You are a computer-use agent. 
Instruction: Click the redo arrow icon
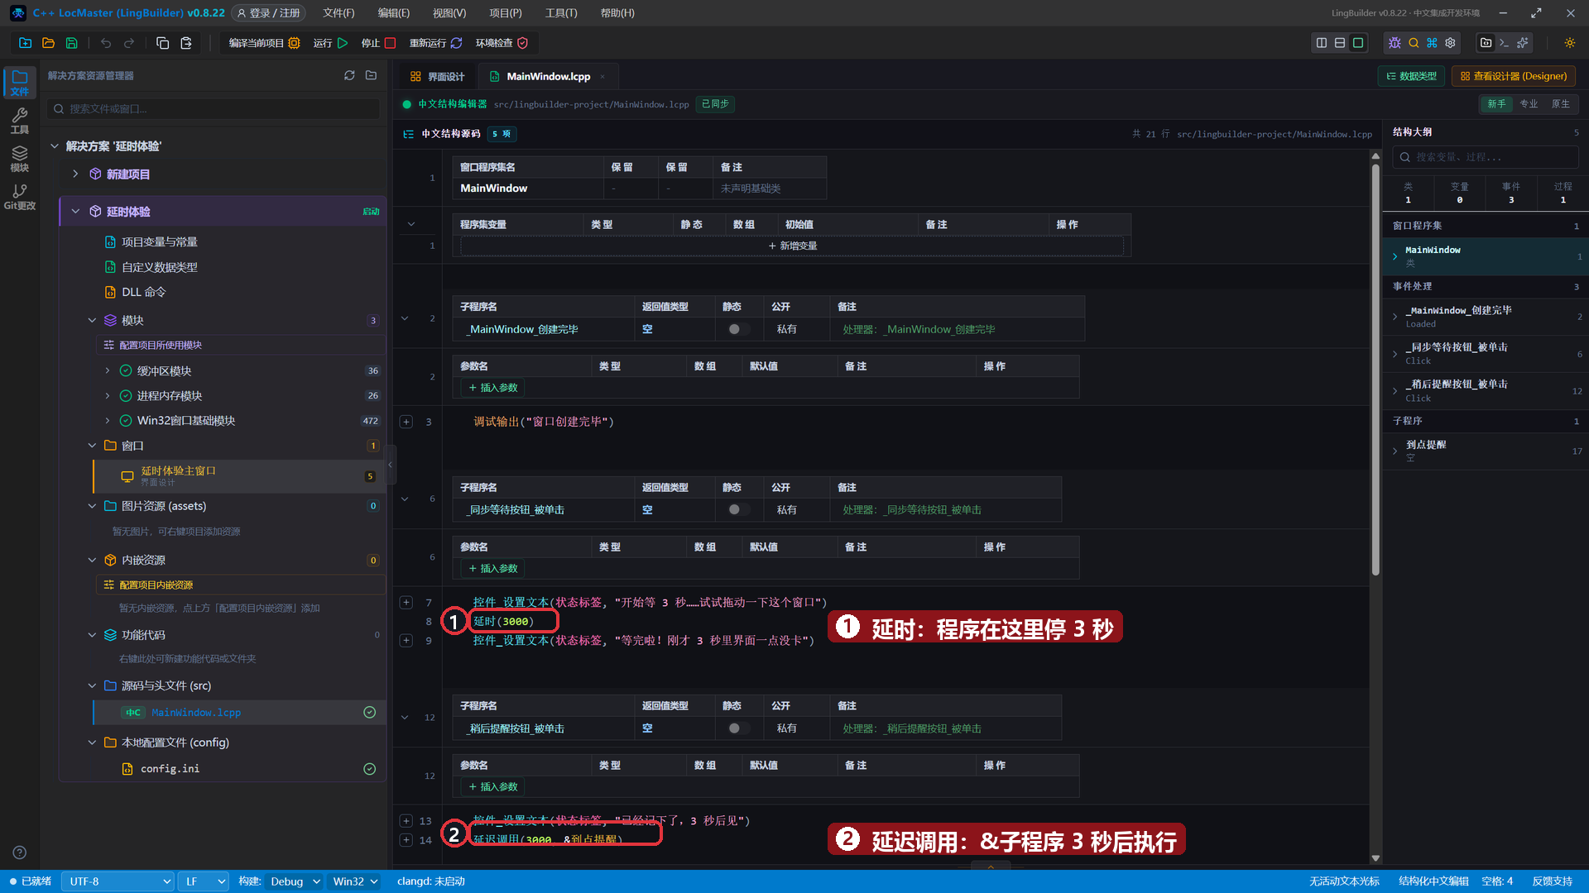pos(129,43)
